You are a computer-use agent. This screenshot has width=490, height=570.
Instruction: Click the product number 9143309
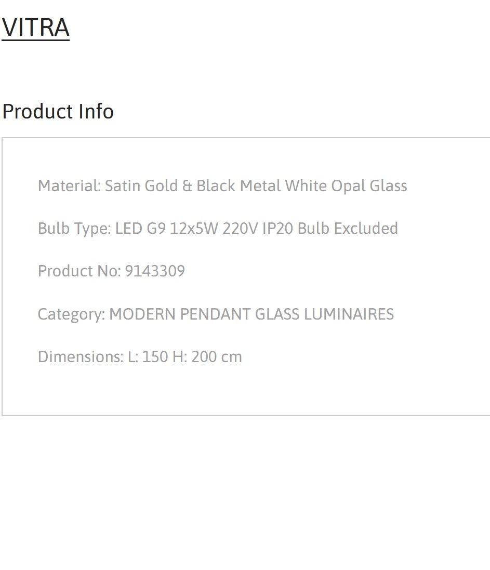(155, 271)
